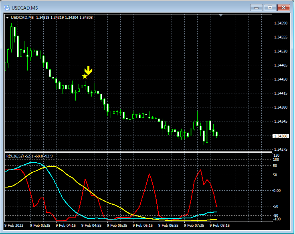The height and width of the screenshot is (234, 295).
Task: Select the yellow down arrow signal
Action: pos(89,71)
